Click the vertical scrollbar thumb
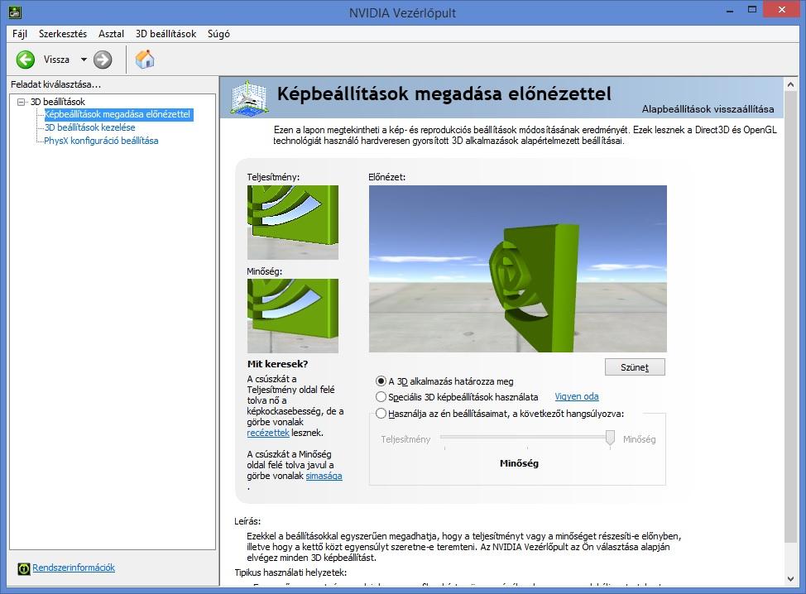The image size is (806, 594). coord(790,316)
